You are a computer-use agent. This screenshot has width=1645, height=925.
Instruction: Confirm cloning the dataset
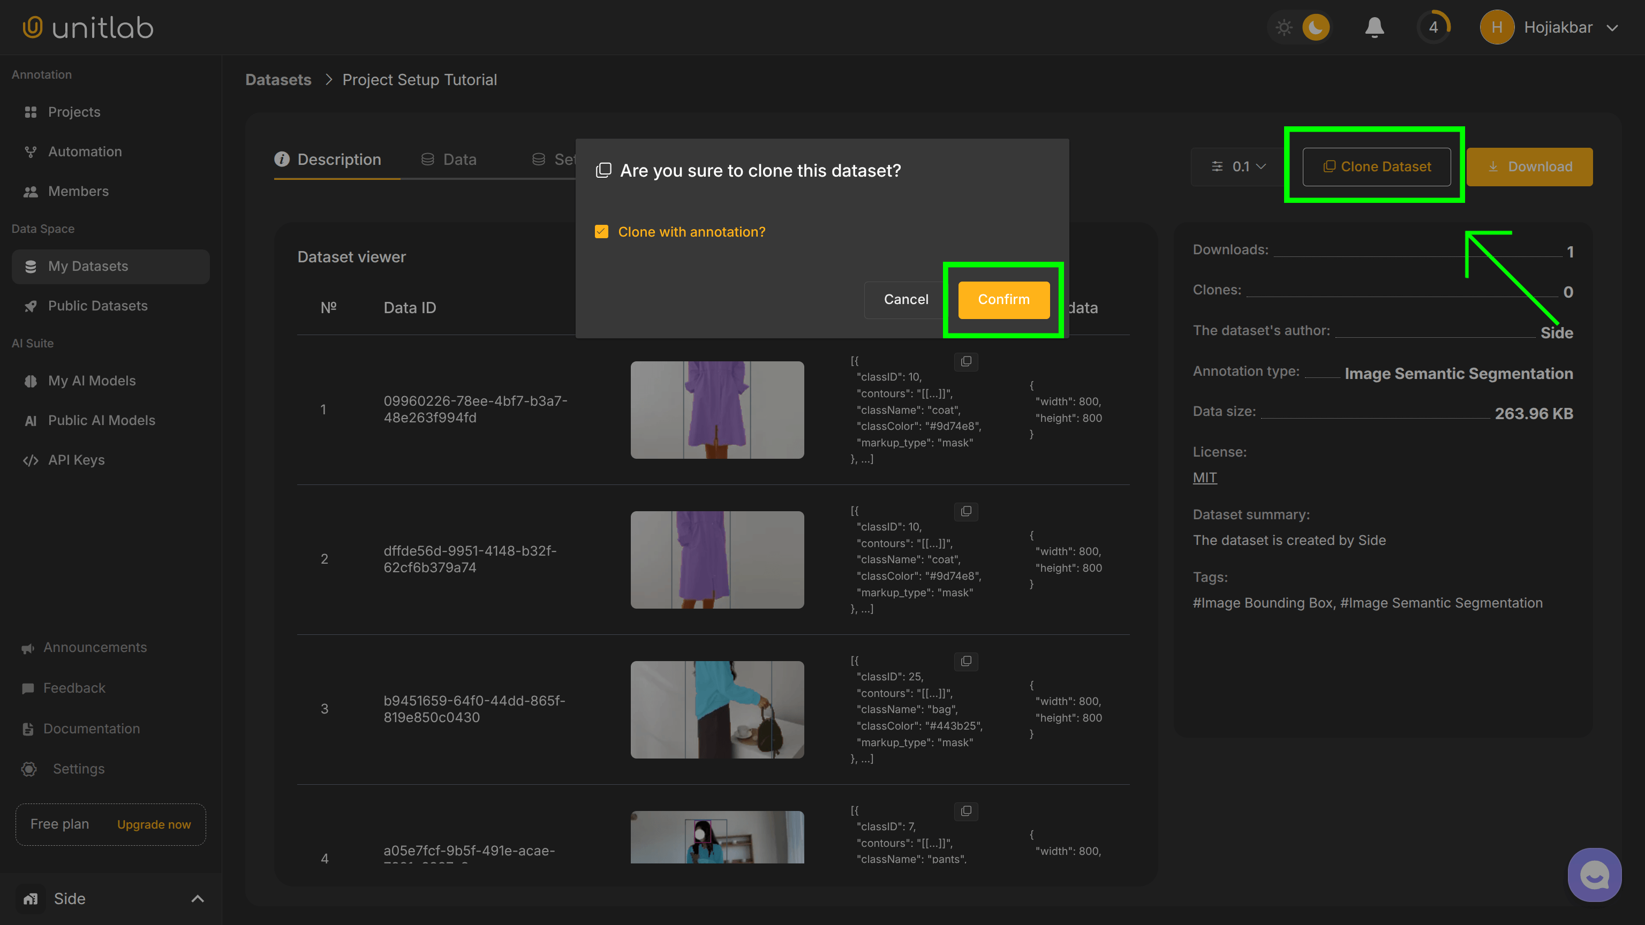[x=1003, y=299]
